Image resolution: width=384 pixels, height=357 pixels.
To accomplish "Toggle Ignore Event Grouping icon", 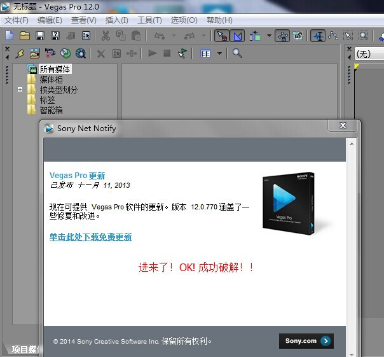I will pos(298,36).
